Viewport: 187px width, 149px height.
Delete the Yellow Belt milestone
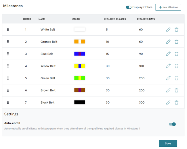coord(177,66)
